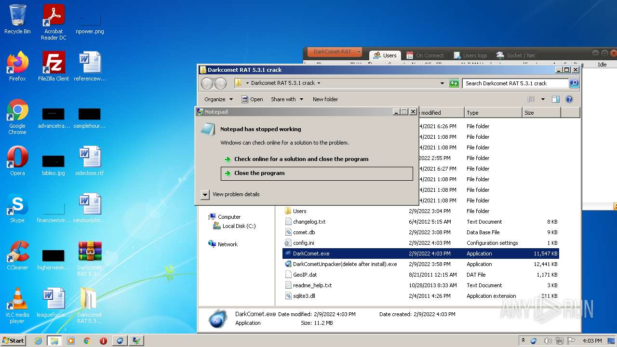This screenshot has width=617, height=347.
Task: Open the view options dropdown arrow
Action: [543, 99]
